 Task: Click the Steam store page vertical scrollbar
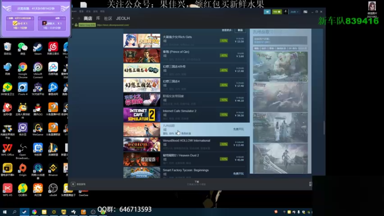point(324,127)
